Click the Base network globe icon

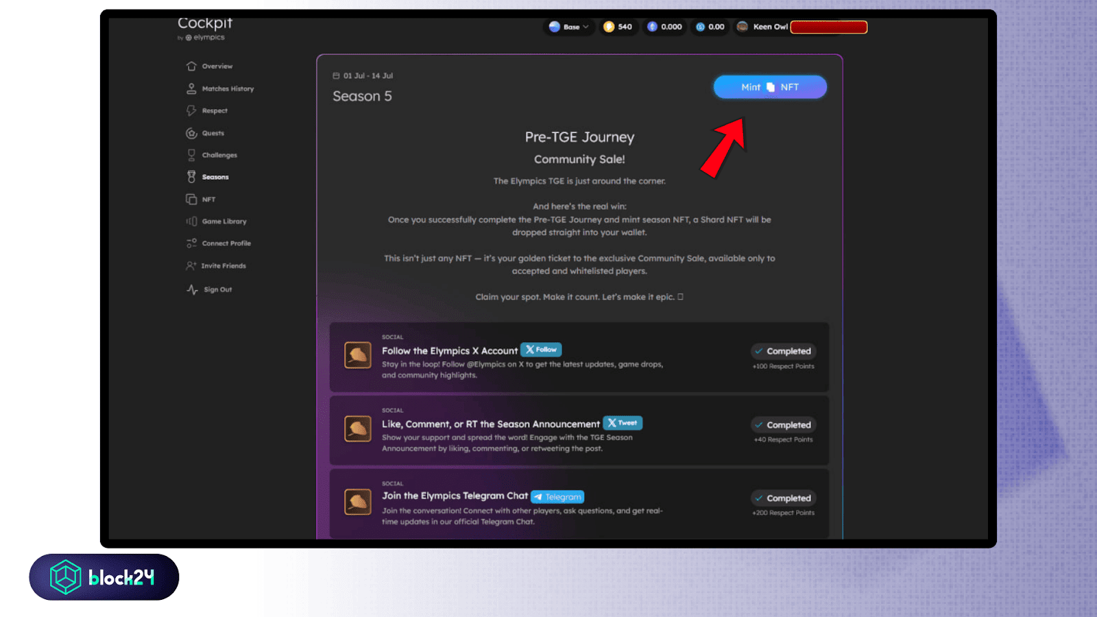coord(555,27)
